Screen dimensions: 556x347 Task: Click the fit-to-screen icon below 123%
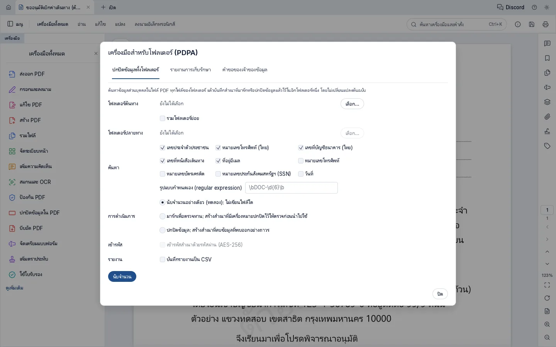(x=547, y=285)
